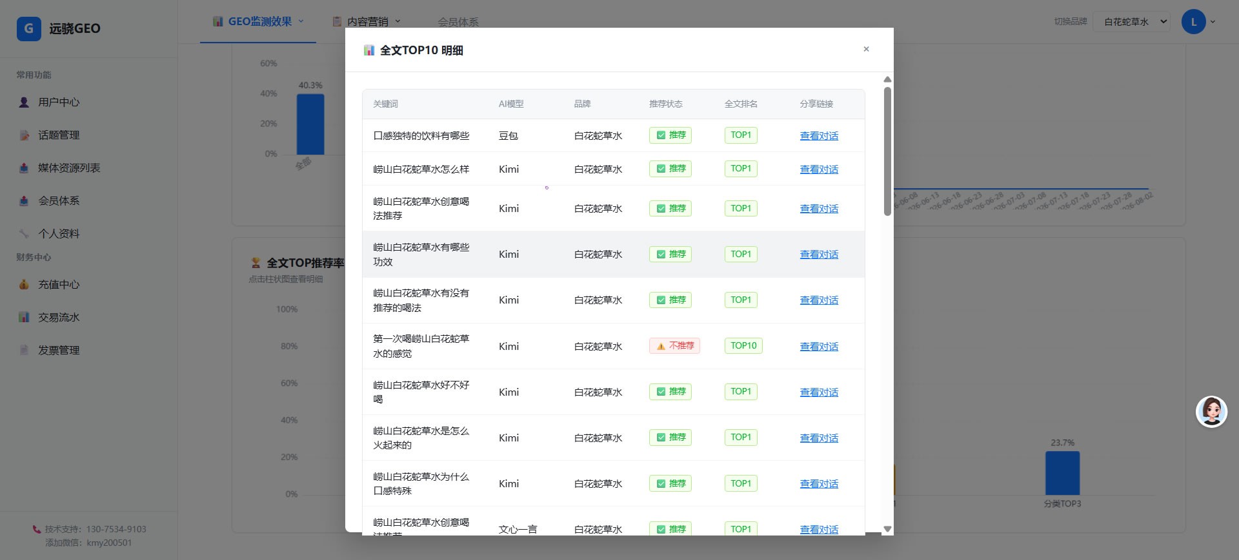
Task: Click TOP1 badge in 崂山白花蛇草水怎么样 row
Action: [x=741, y=169]
